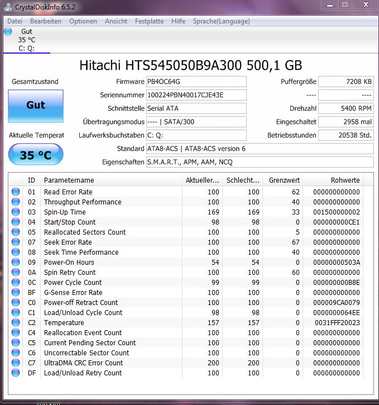Click the Eingeschaltet value 2958 mal
379x405 pixels.
[x=346, y=122]
